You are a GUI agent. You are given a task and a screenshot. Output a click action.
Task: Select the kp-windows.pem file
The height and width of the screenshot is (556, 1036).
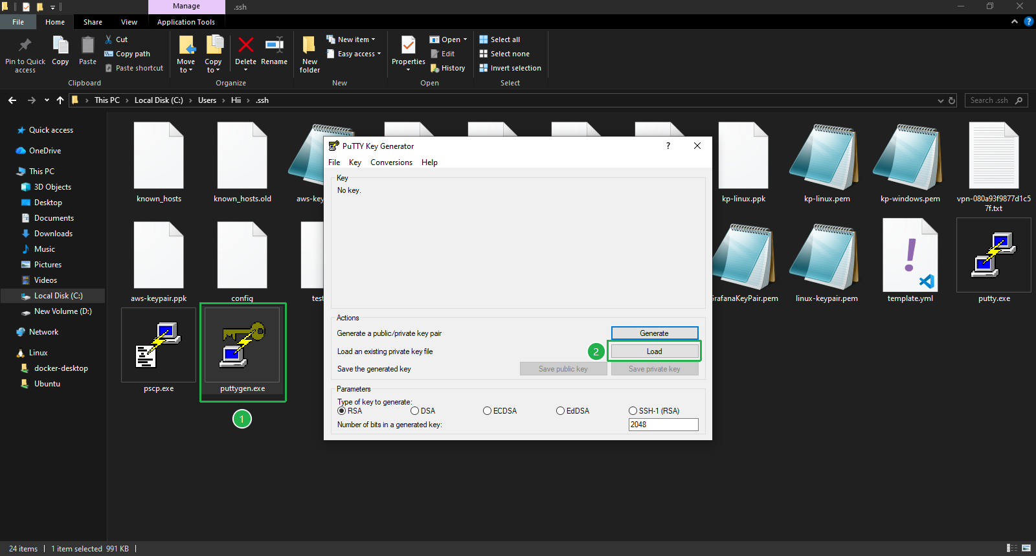point(910,162)
